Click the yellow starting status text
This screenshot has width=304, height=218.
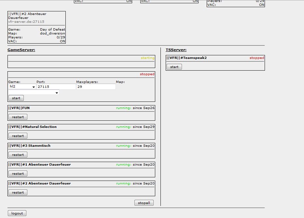[147, 58]
